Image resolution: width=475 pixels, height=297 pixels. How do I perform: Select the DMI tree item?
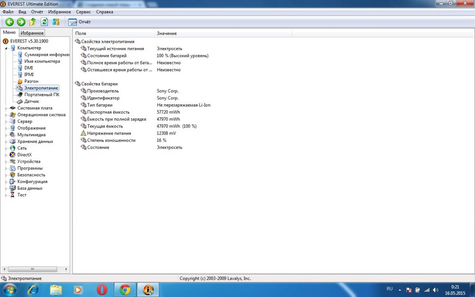click(28, 68)
